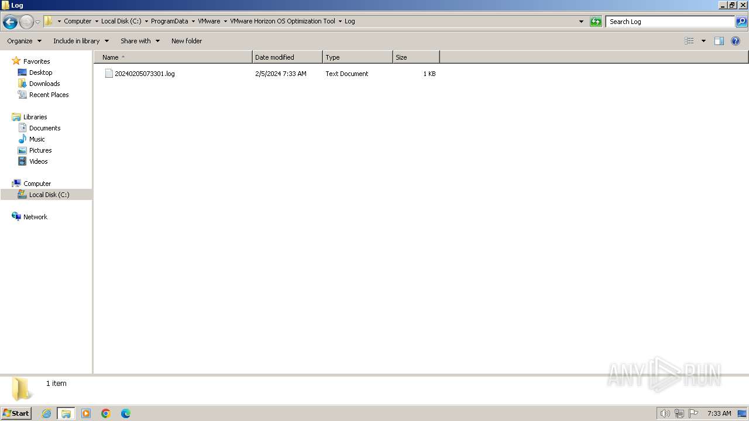Open Google Chrome from taskbar
Screen dimensions: 749x421
106,413
